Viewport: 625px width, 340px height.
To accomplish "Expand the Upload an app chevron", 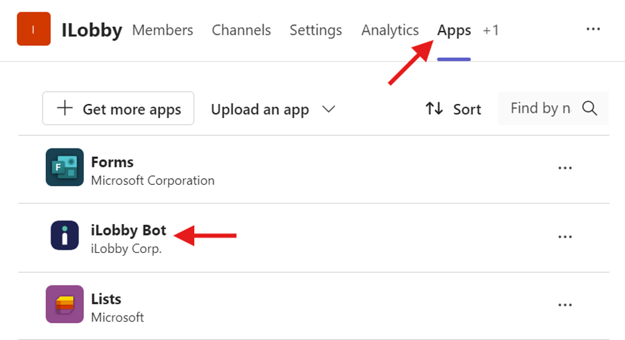I will (328, 109).
